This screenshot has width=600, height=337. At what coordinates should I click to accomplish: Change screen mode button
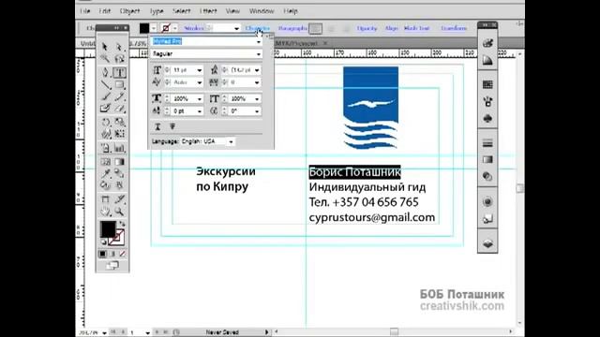point(112,266)
